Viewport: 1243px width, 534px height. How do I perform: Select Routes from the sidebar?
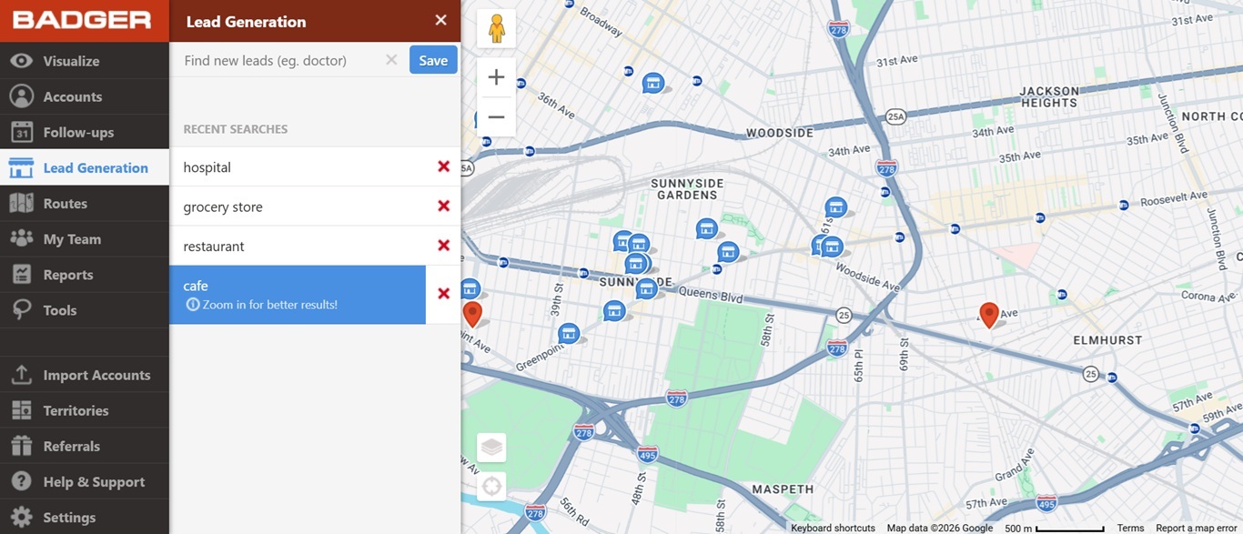pos(65,204)
